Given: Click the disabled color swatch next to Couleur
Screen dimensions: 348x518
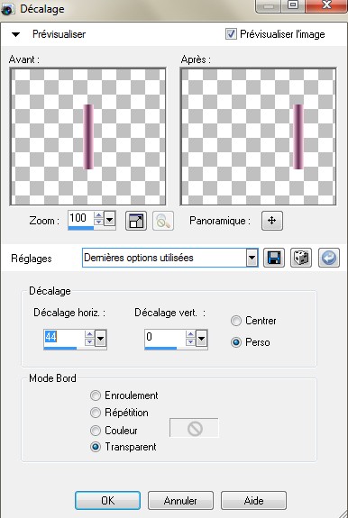Looking at the screenshot, I should (x=194, y=428).
